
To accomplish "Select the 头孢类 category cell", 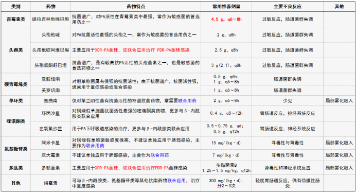I will coord(16,50).
